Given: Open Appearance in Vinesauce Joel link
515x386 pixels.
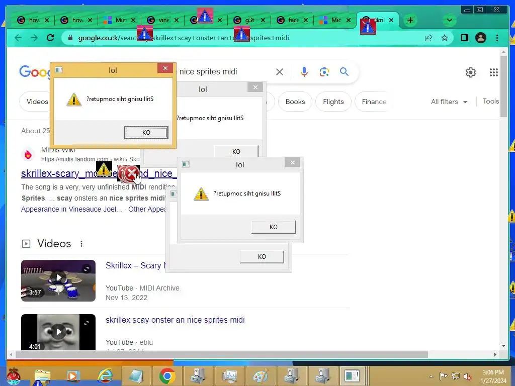Looking at the screenshot, I should (71, 209).
